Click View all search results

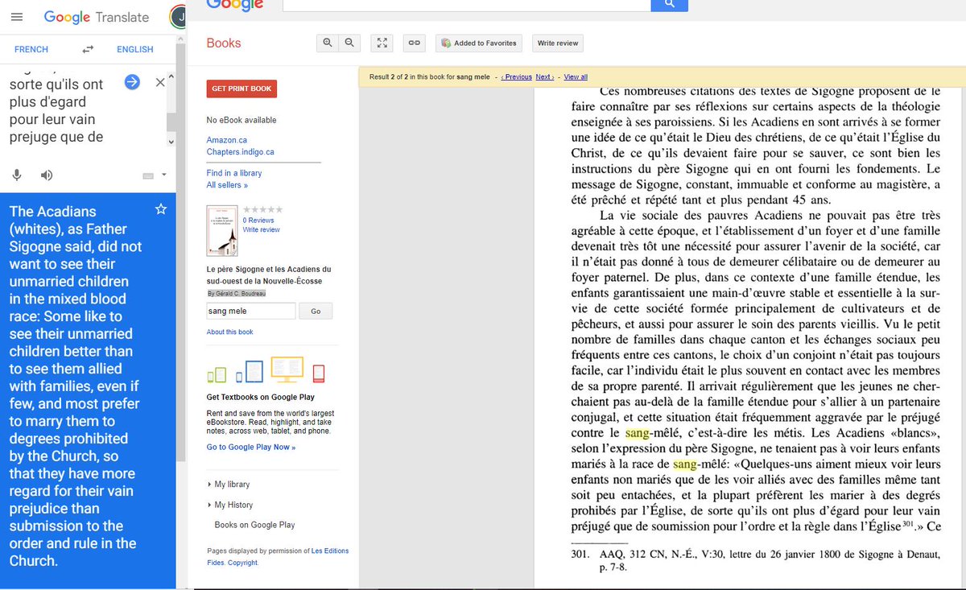[576, 77]
